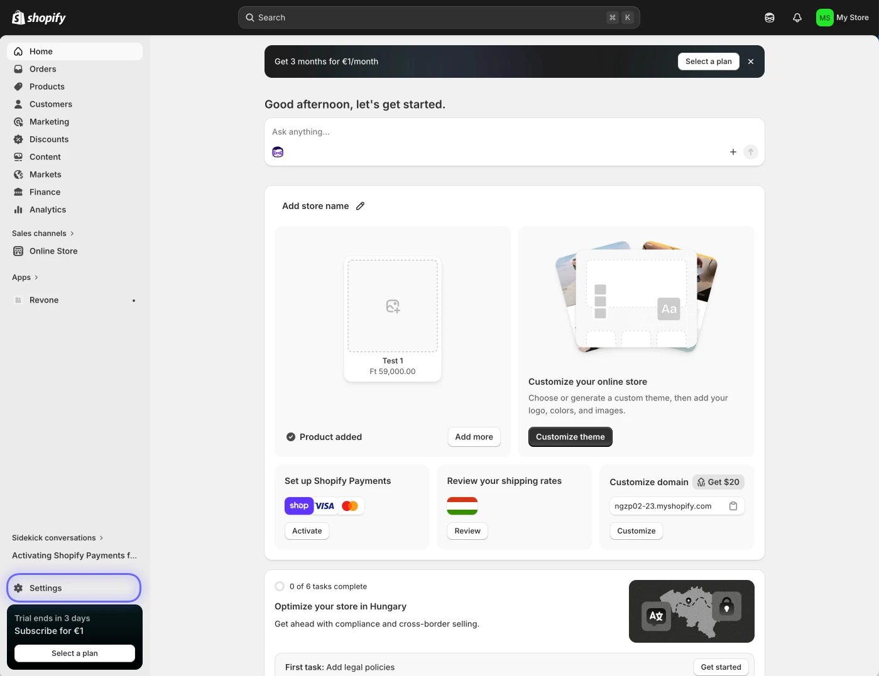This screenshot has height=676, width=879.
Task: Click the Hungary map illustration
Action: (x=691, y=611)
